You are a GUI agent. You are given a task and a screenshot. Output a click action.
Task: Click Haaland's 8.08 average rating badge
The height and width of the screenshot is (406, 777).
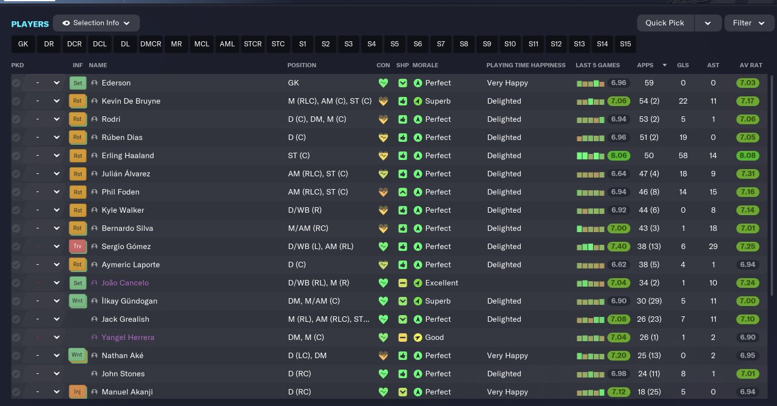coord(747,156)
